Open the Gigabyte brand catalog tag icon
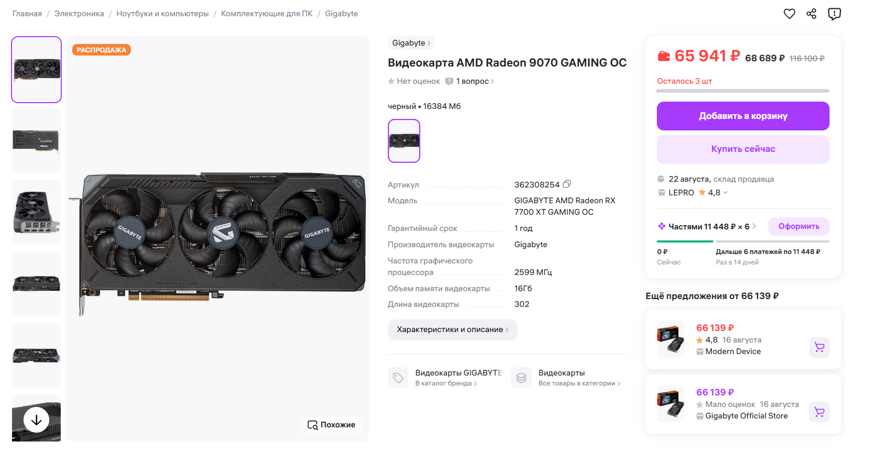Image resolution: width=873 pixels, height=463 pixels. click(x=398, y=378)
